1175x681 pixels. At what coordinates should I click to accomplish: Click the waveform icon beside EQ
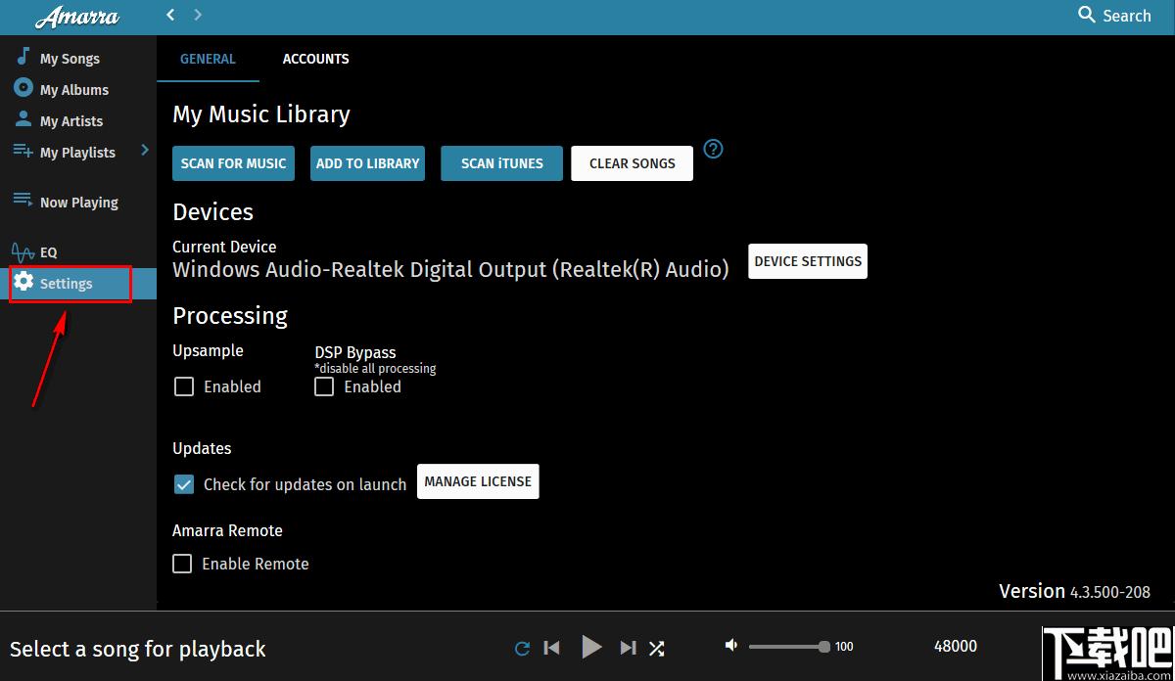point(23,252)
